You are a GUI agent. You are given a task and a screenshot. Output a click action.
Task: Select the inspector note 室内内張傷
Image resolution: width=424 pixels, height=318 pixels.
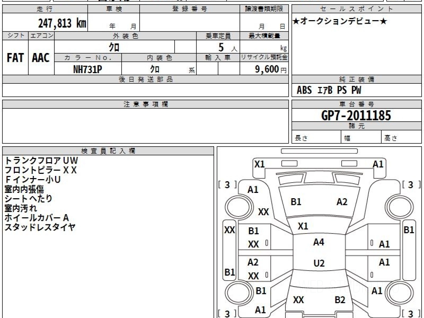tap(24, 189)
